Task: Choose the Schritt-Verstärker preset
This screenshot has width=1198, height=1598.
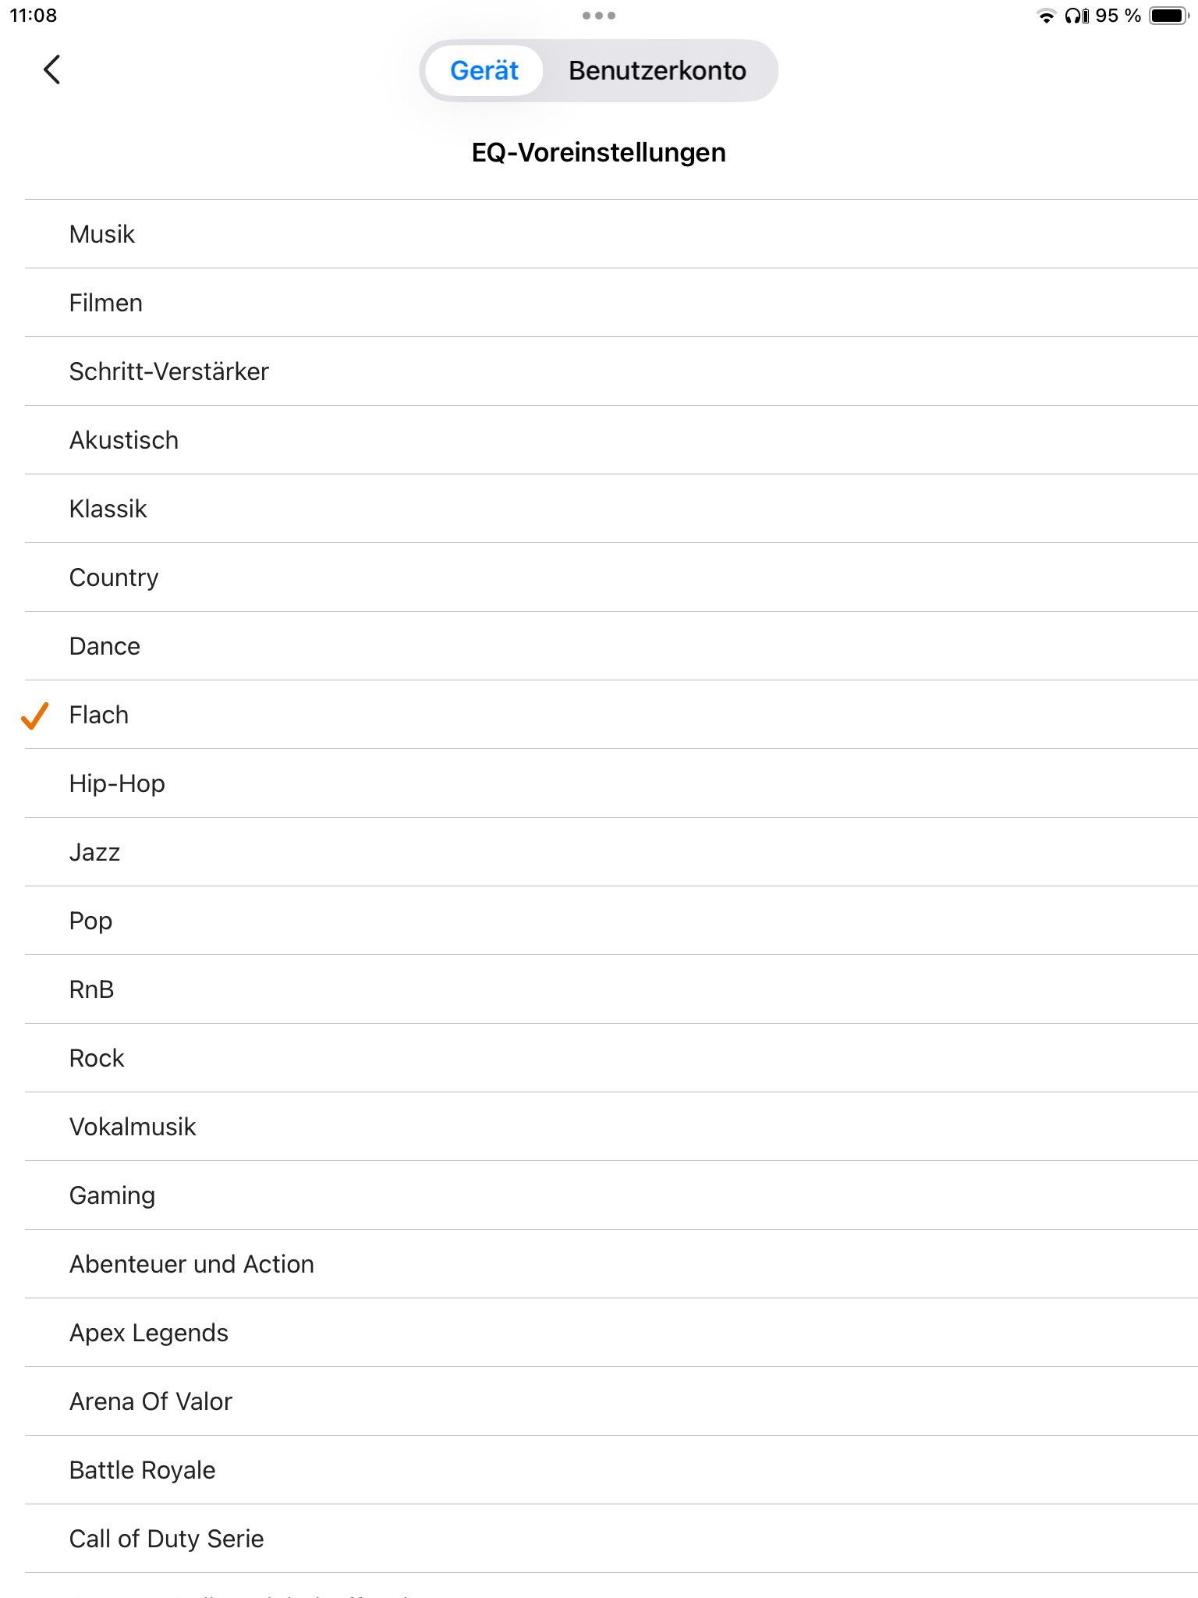Action: click(x=168, y=371)
